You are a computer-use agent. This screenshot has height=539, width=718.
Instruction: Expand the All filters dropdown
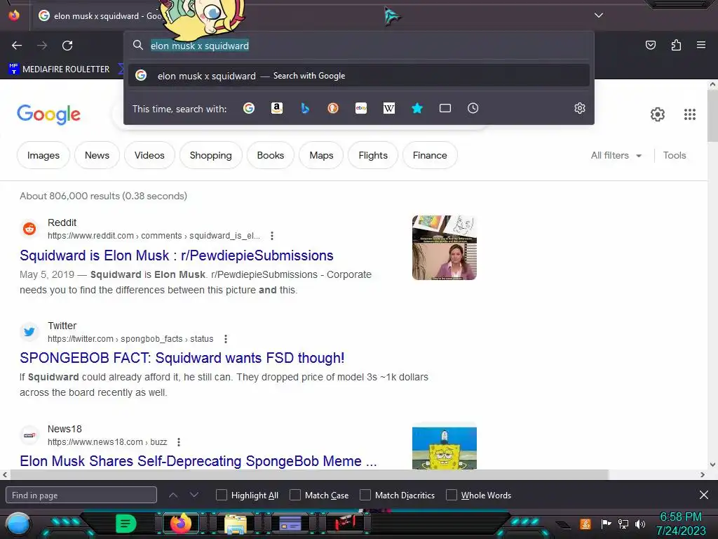click(x=616, y=155)
